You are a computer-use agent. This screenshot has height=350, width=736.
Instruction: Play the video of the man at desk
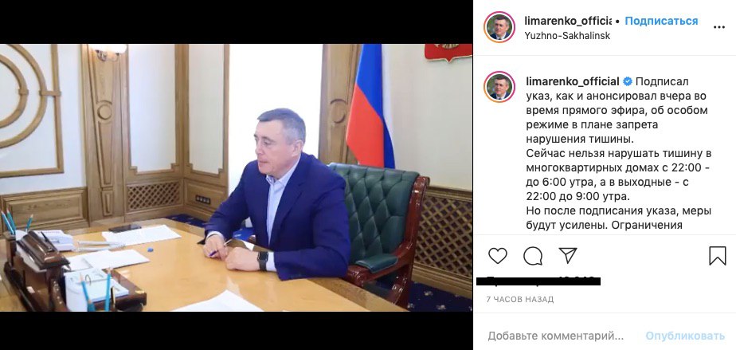pos(236,178)
